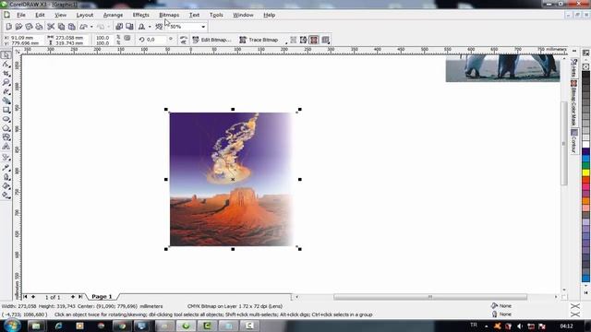The width and height of the screenshot is (591, 332).
Task: Open the Windows Start button
Action: [x=11, y=326]
